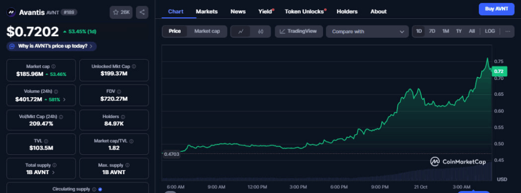Open the Holders tab
This screenshot has width=521, height=193.
(347, 12)
